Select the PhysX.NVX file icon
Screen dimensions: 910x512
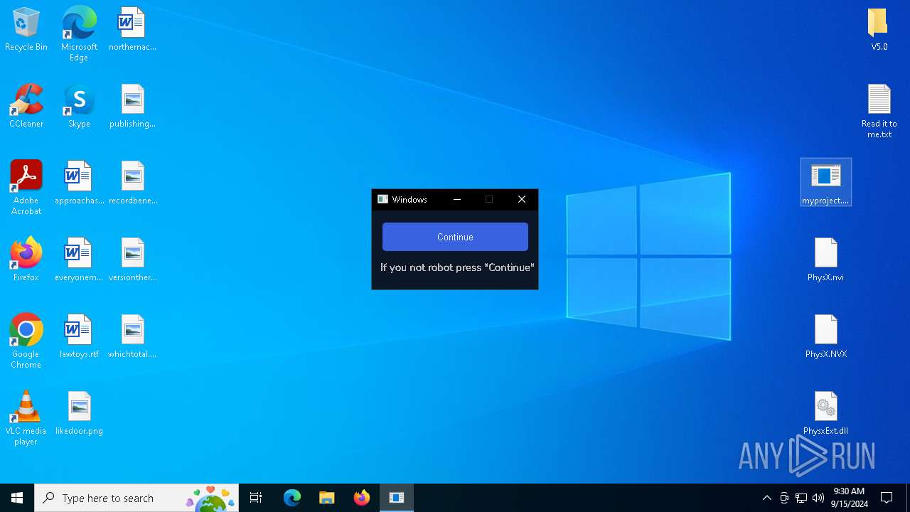pos(825,336)
